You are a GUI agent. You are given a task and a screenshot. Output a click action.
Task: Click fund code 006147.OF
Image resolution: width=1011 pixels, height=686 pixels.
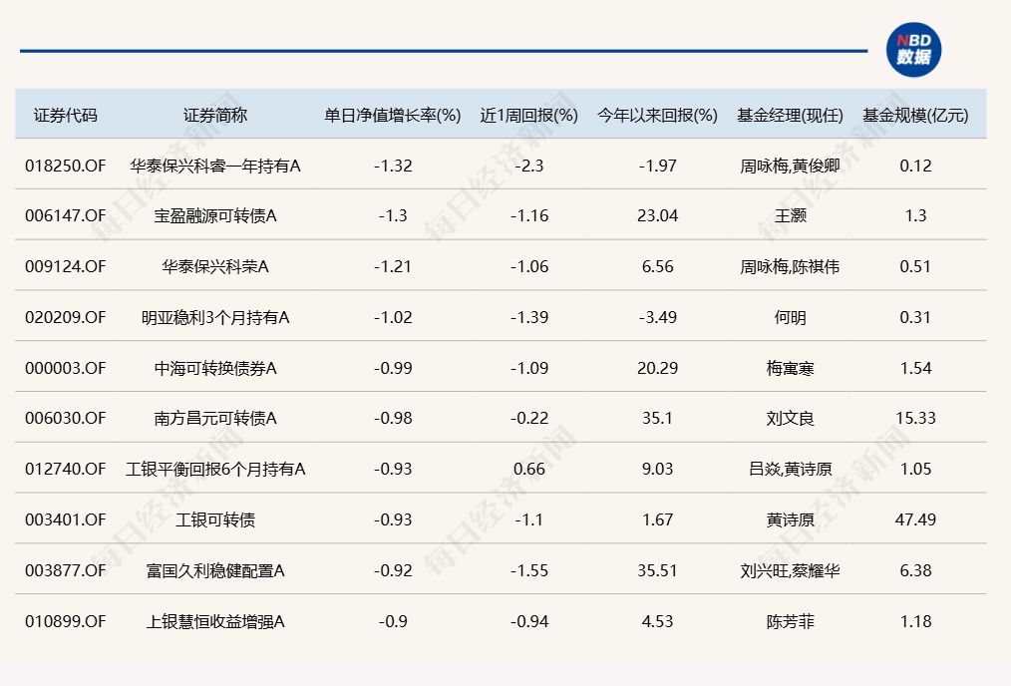click(x=65, y=216)
